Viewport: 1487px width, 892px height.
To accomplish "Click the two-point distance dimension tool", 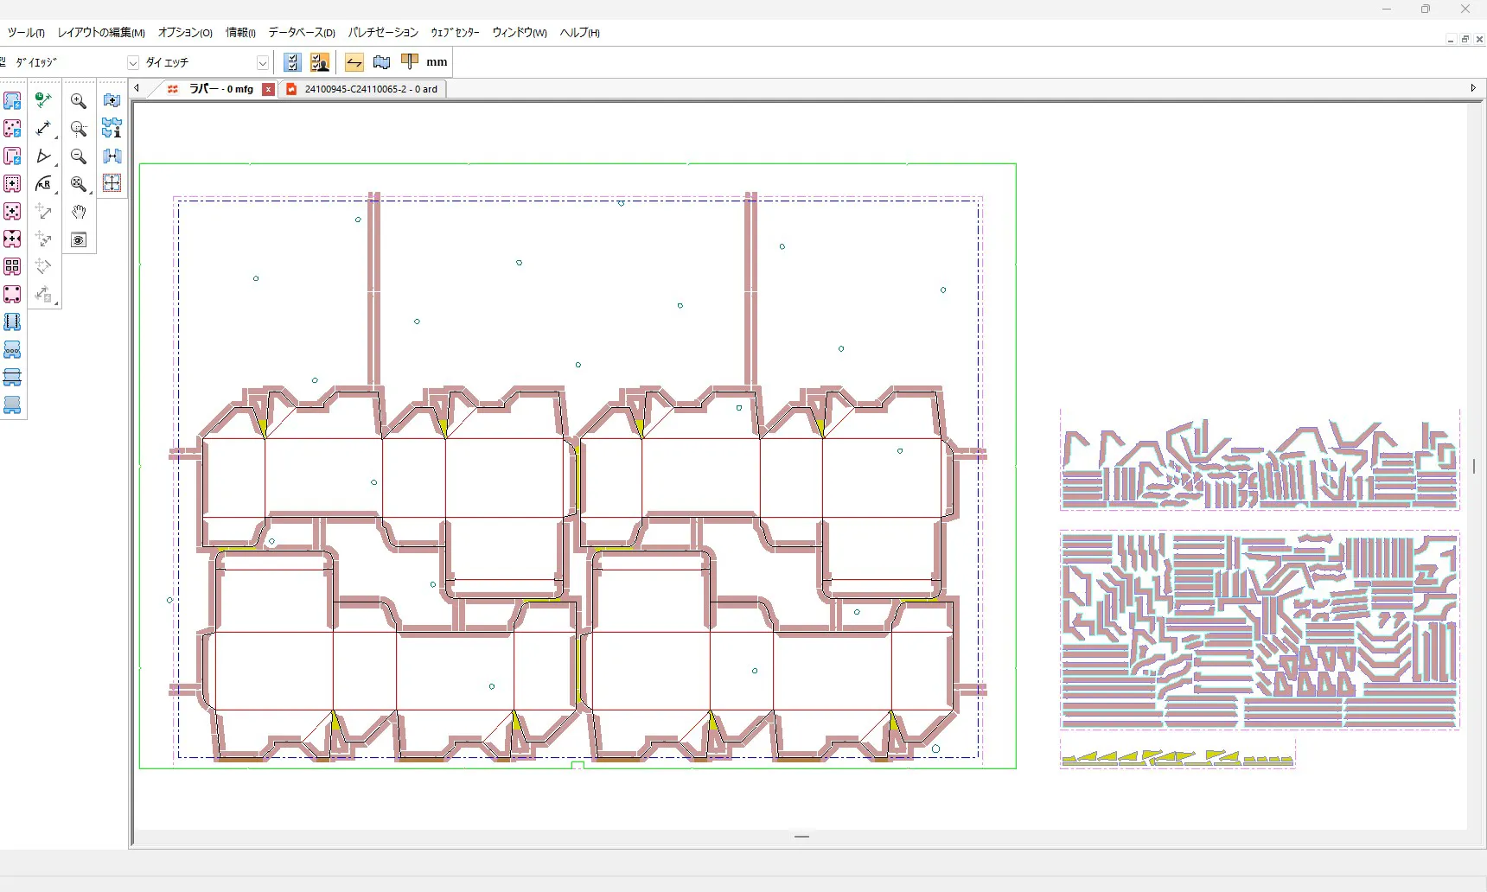I will [x=43, y=129].
